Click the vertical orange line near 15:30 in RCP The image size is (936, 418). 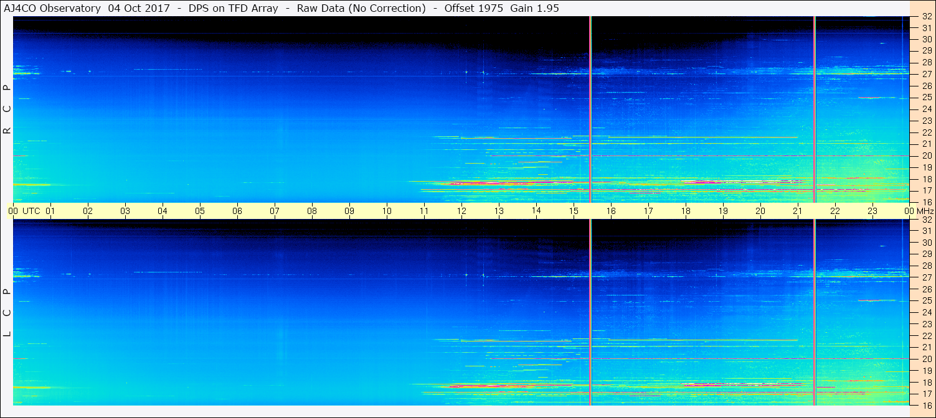click(590, 109)
